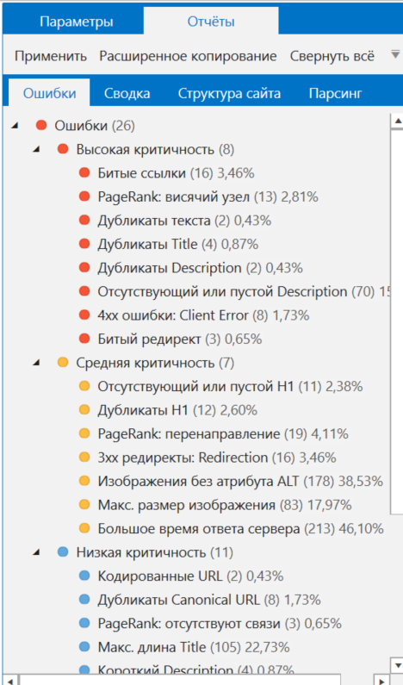Switch to the Параметры tab
The image size is (403, 685).
point(77,22)
